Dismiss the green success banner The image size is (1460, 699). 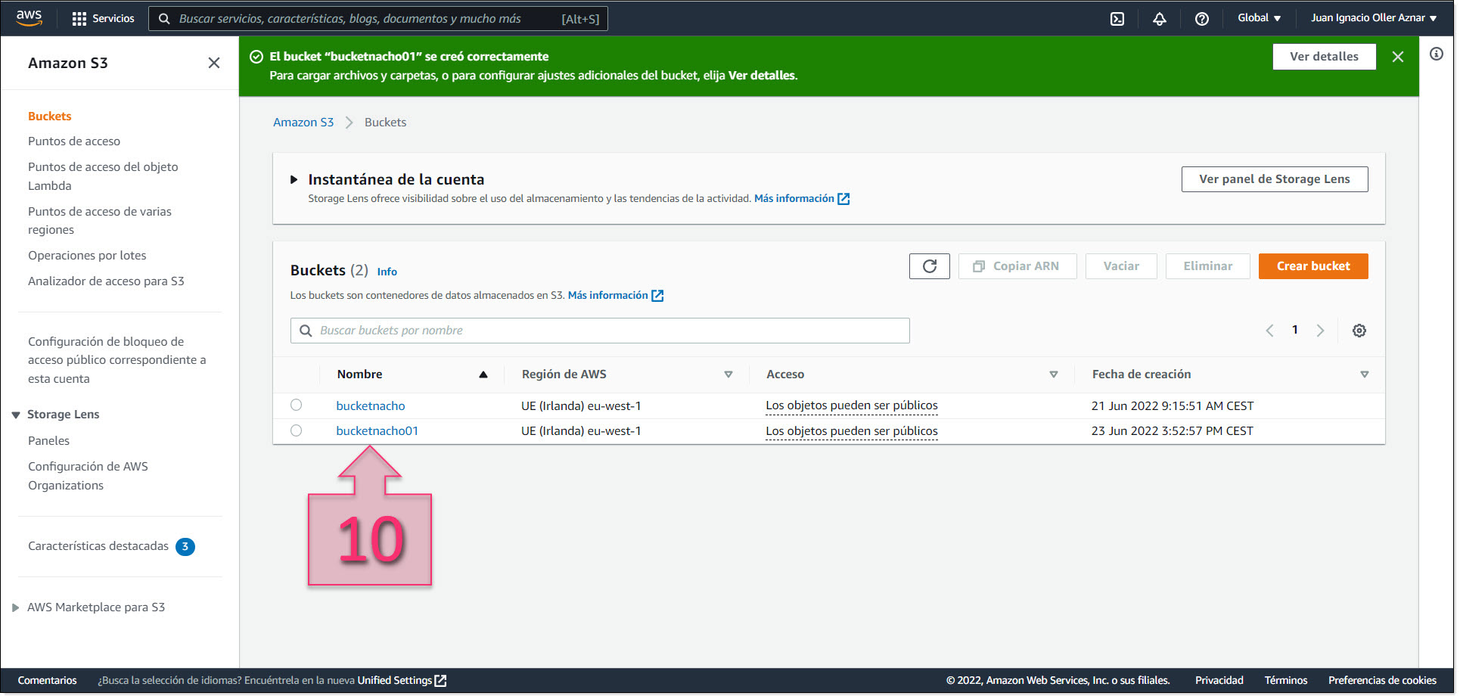point(1397,57)
